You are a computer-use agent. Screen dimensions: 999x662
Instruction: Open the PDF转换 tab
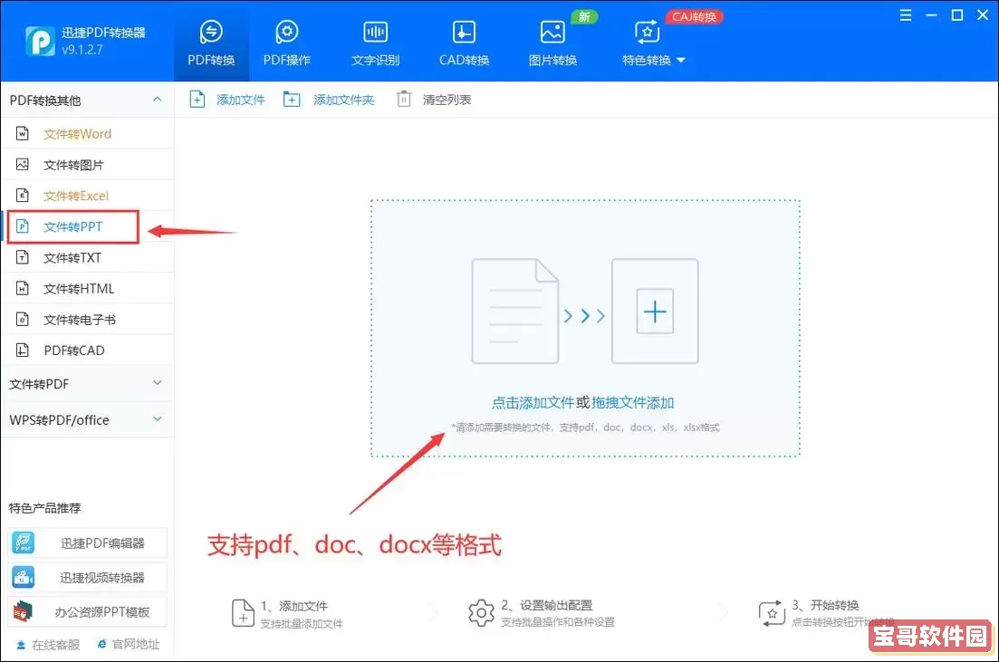(x=211, y=42)
